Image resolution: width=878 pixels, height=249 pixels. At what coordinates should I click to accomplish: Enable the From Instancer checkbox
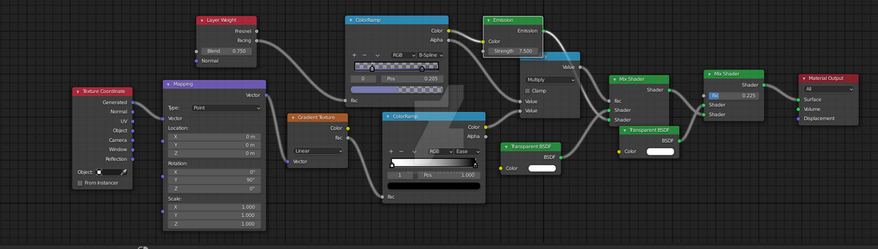[80, 183]
